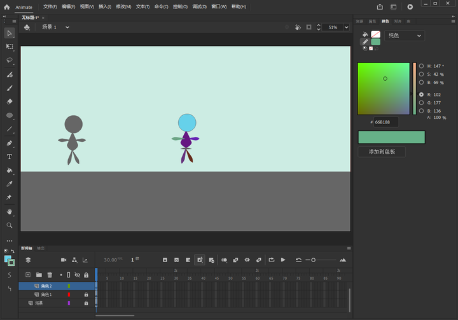This screenshot has width=458, height=320.
Task: Open the workspace switcher icon
Action: click(394, 7)
